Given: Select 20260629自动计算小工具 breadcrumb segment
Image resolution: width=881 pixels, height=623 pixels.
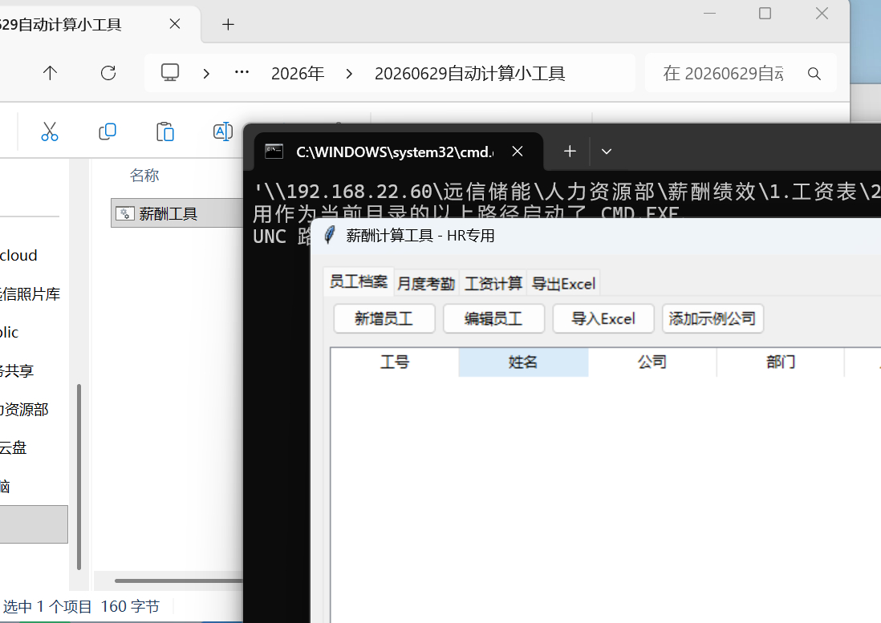Looking at the screenshot, I should pyautogui.click(x=469, y=74).
